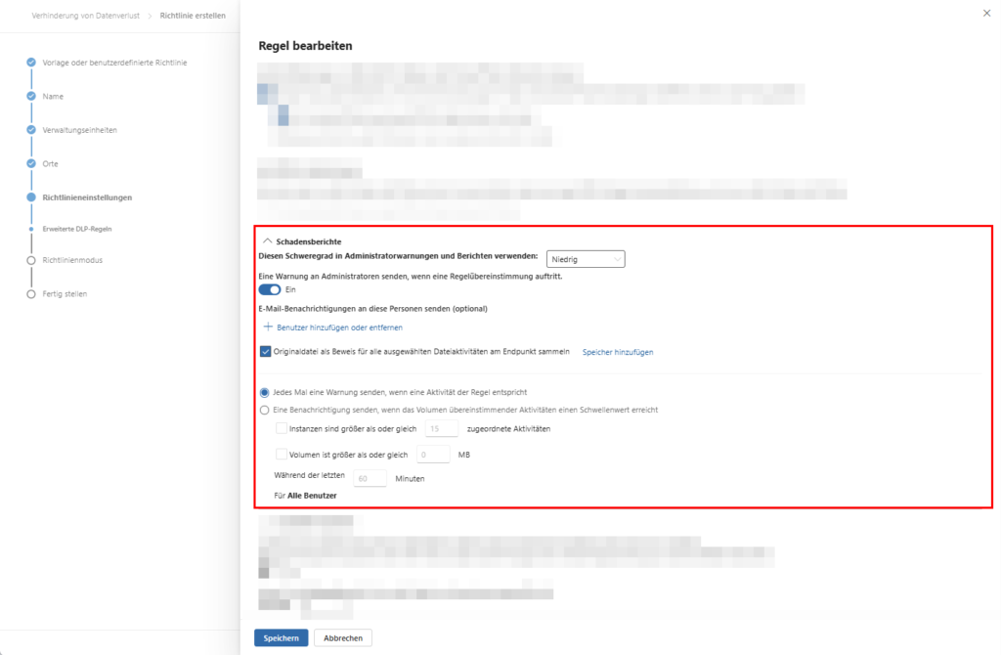Check the Volumen ist größer checkbox

click(282, 454)
